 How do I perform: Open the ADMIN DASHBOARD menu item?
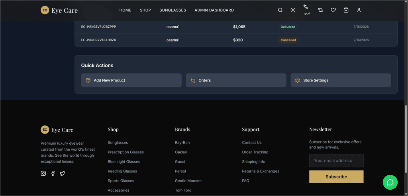point(214,10)
